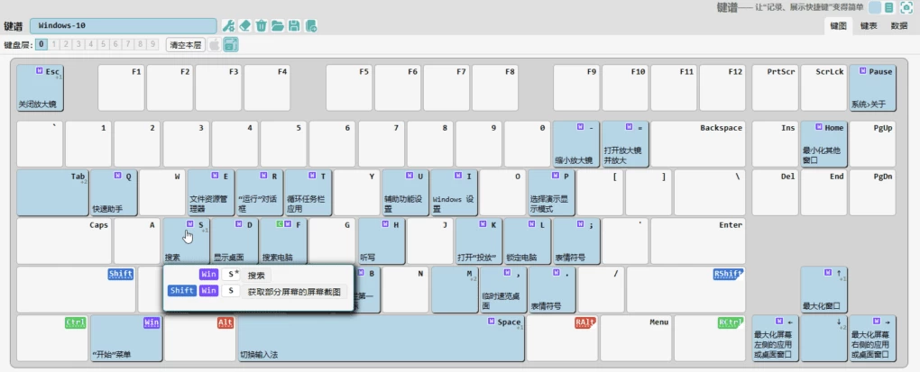
Task: Switch to keyboard layer 3
Action: [79, 44]
